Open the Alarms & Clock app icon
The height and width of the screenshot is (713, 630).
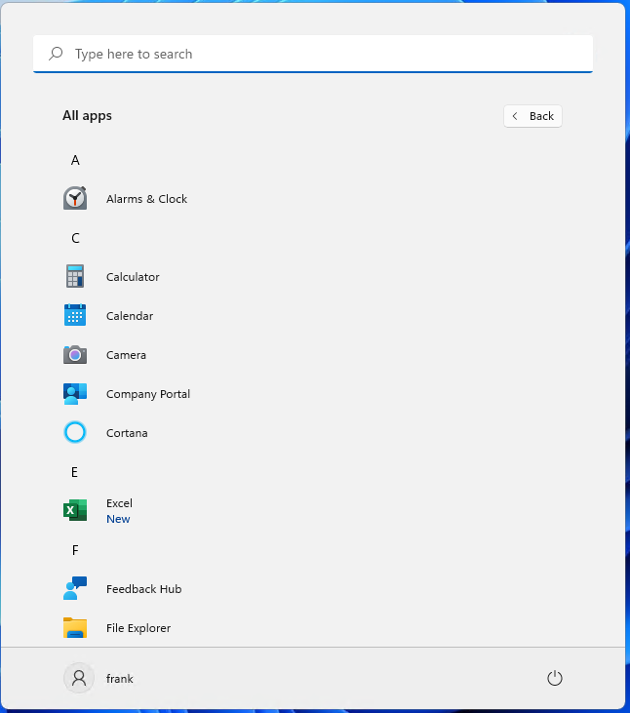75,198
